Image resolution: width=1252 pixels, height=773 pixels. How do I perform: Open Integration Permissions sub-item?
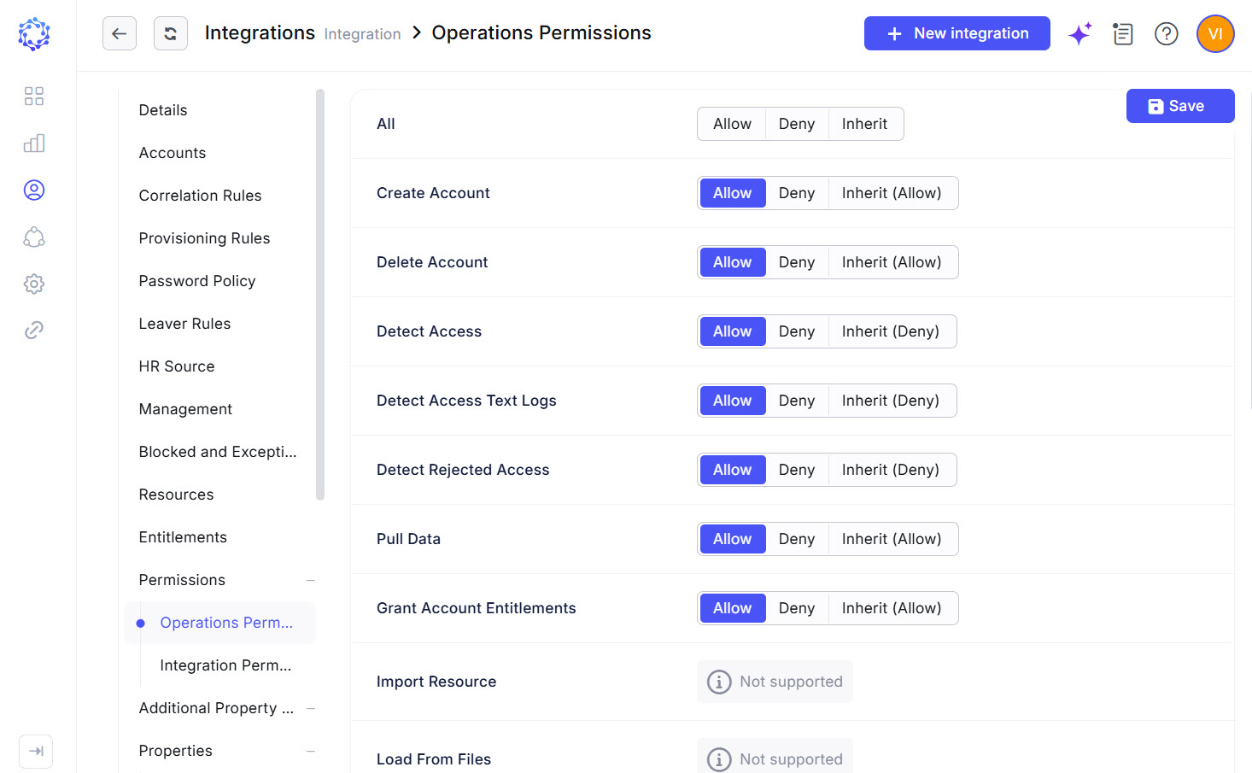click(x=225, y=665)
